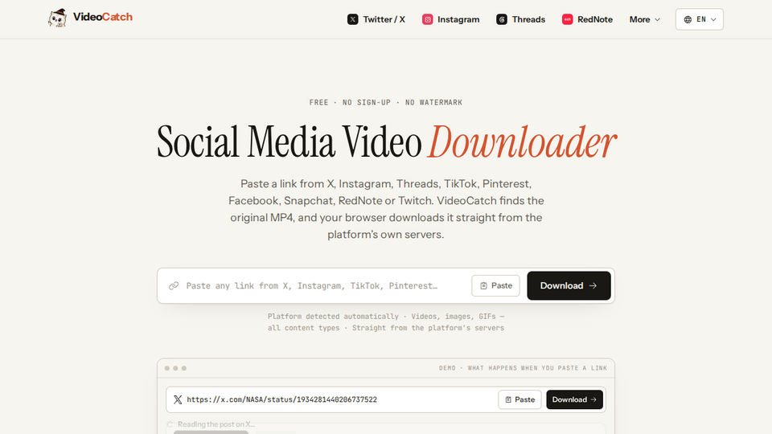The height and width of the screenshot is (434, 772).
Task: Click the main Paste button
Action: (x=495, y=285)
